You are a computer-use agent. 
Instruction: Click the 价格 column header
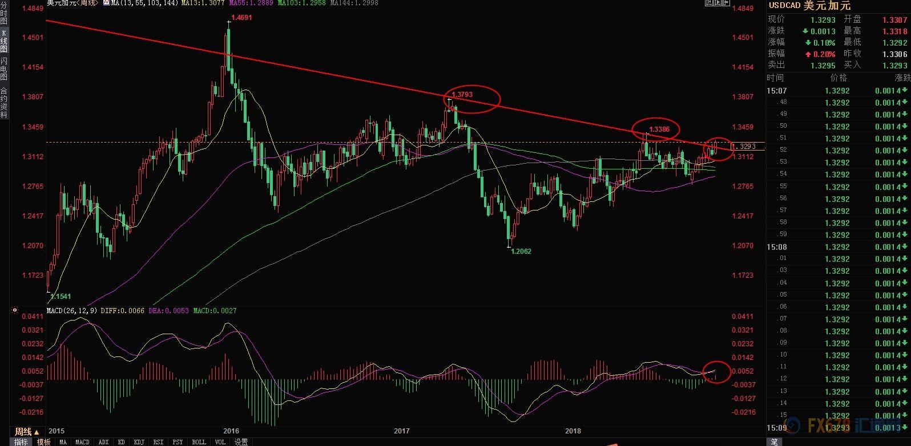pos(839,78)
